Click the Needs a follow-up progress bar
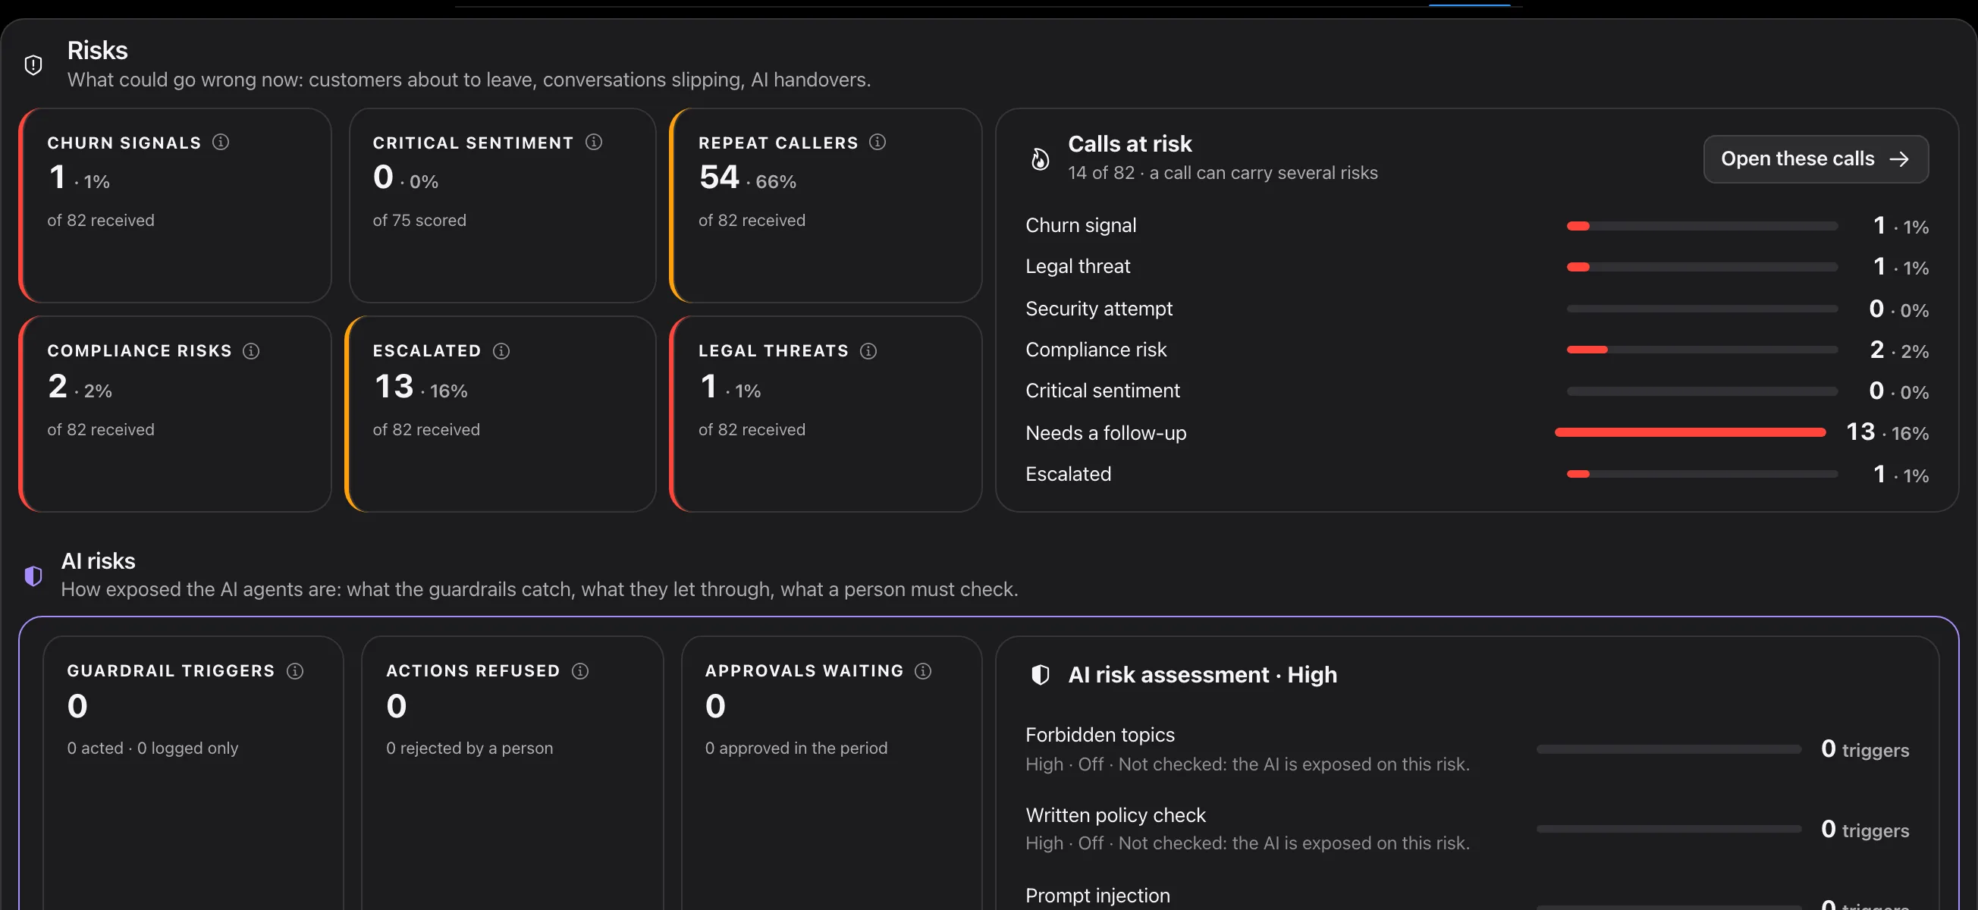This screenshot has height=910, width=1978. click(x=1689, y=432)
